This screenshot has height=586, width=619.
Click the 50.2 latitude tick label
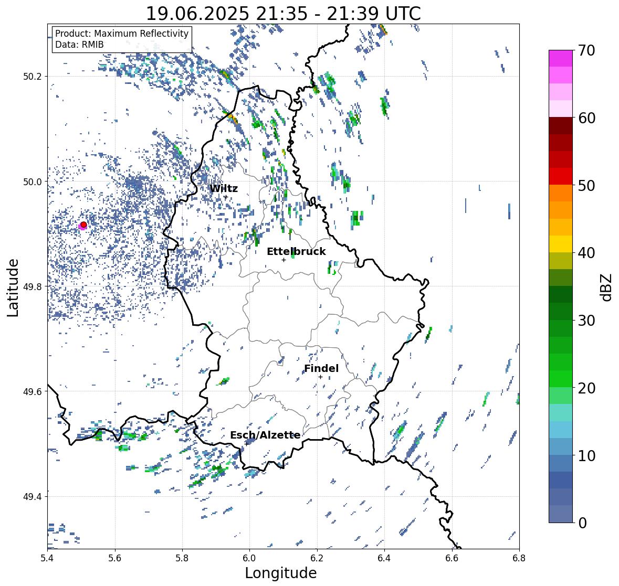pos(33,77)
